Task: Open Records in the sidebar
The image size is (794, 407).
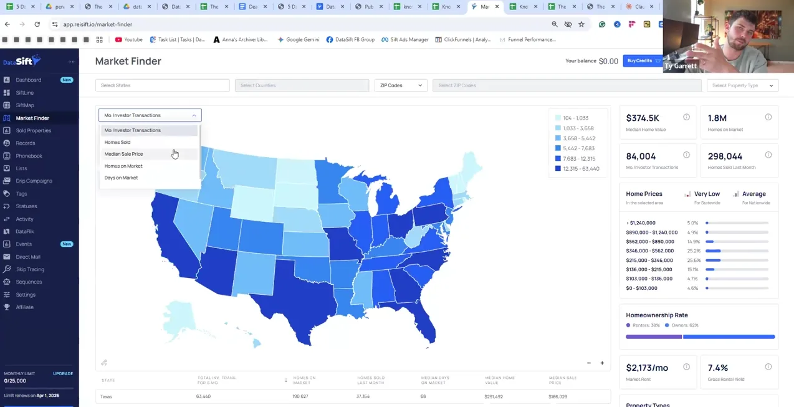Action: click(x=26, y=143)
